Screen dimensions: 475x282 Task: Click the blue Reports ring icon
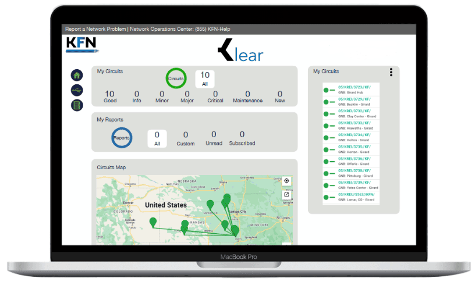tap(122, 138)
